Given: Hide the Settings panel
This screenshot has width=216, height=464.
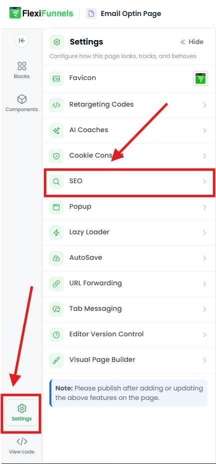Looking at the screenshot, I should (192, 42).
